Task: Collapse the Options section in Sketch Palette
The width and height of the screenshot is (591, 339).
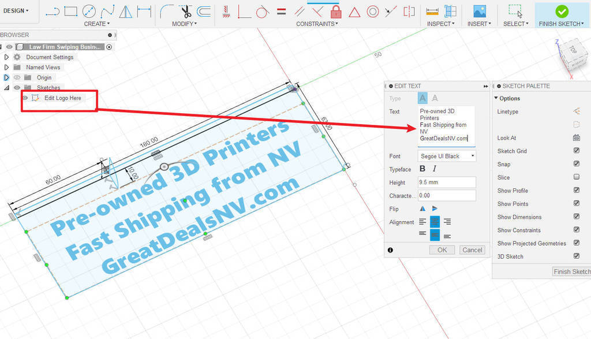Action: coord(496,98)
